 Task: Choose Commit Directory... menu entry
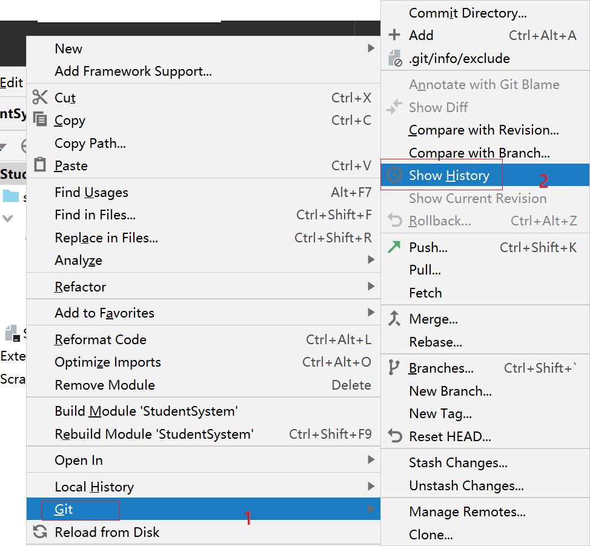(468, 13)
